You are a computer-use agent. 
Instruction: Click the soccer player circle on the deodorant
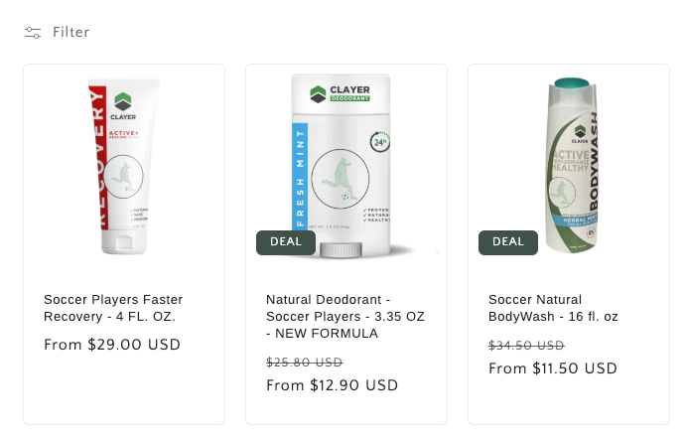341,179
